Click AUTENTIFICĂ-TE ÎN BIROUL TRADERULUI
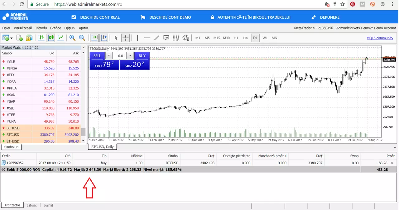Viewport: 399px width, 210px height. click(250, 17)
